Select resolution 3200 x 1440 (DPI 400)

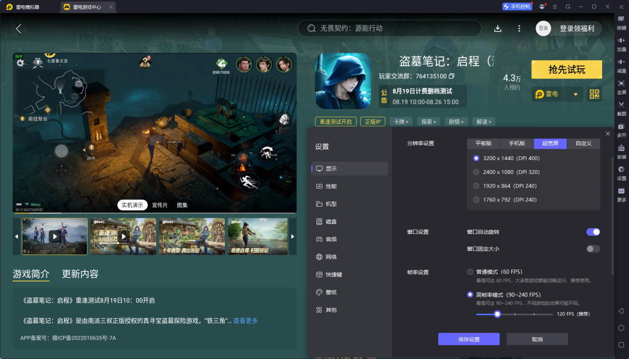[507, 158]
